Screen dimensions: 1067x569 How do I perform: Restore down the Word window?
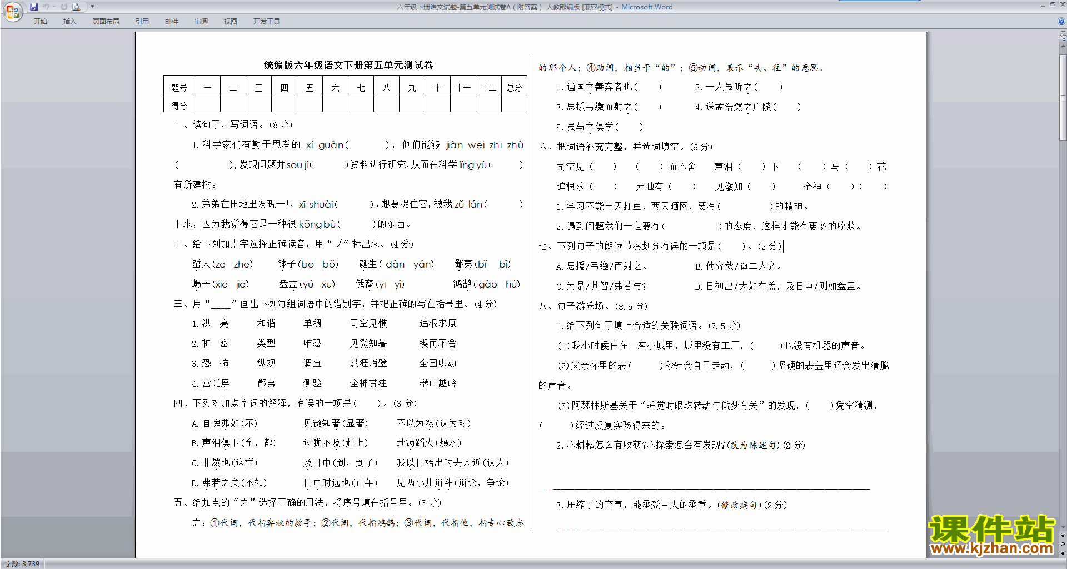1053,4
